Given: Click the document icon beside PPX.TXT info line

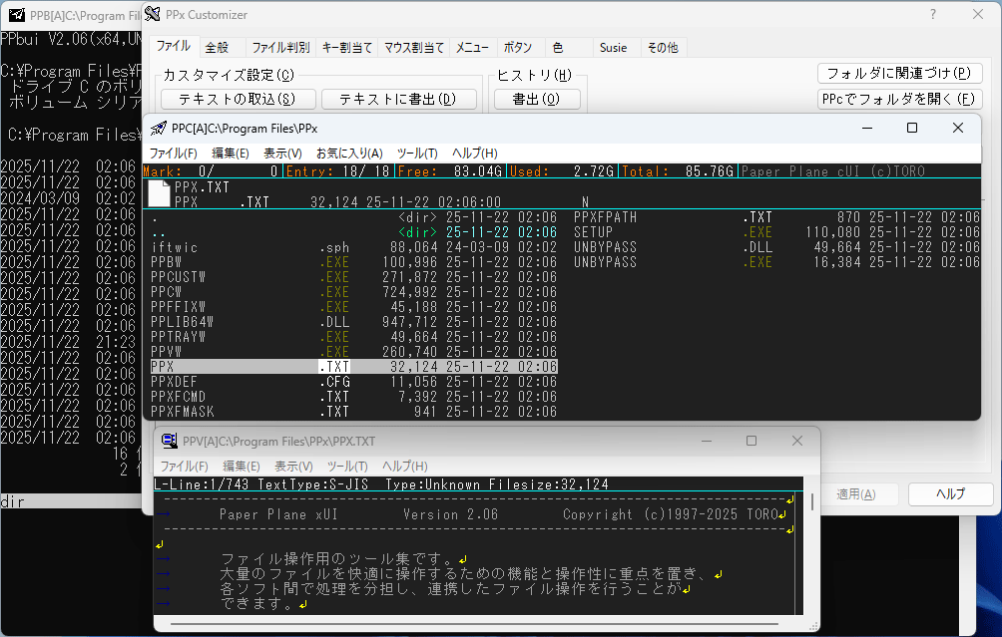Looking at the screenshot, I should [158, 195].
